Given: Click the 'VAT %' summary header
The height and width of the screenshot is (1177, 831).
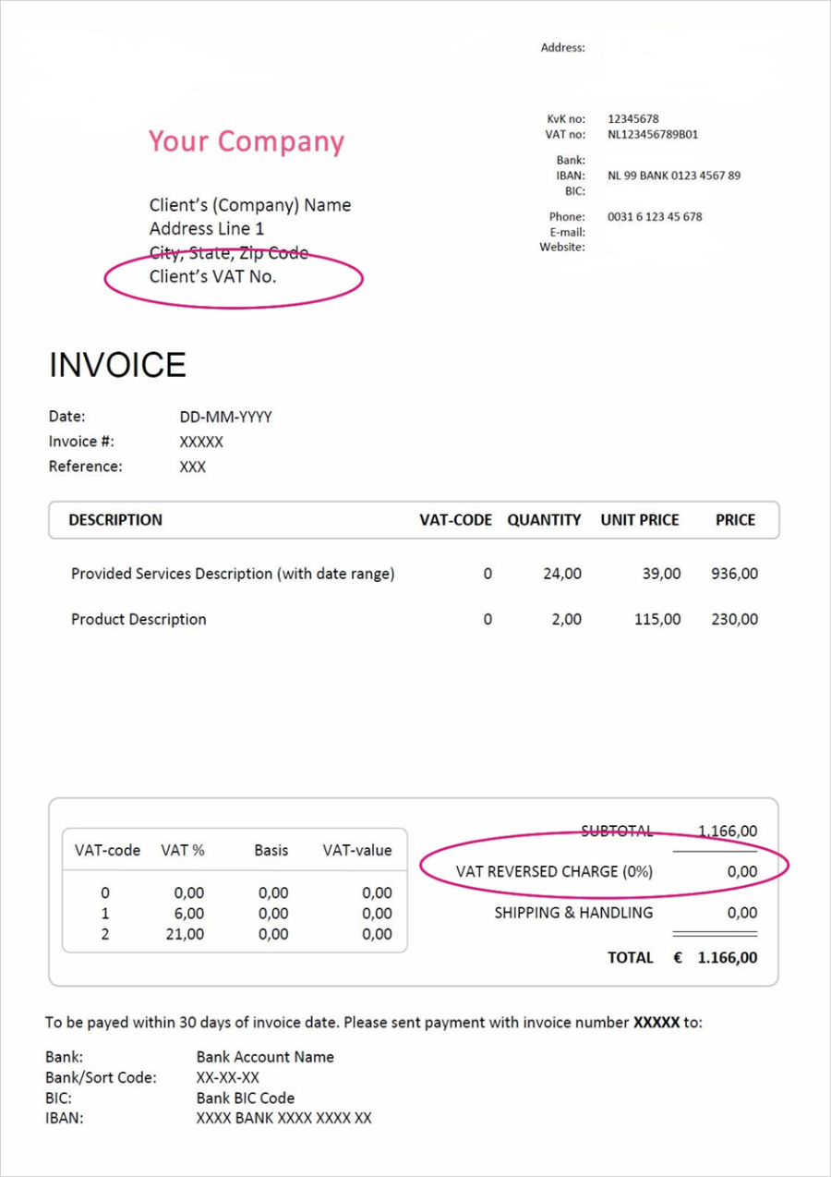Looking at the screenshot, I should [183, 850].
